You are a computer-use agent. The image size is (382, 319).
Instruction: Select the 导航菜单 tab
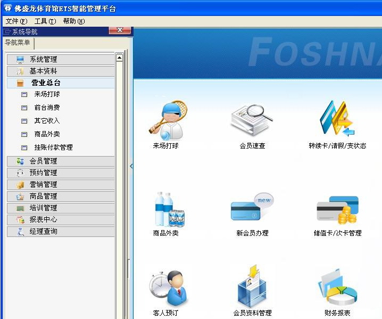[x=18, y=43]
